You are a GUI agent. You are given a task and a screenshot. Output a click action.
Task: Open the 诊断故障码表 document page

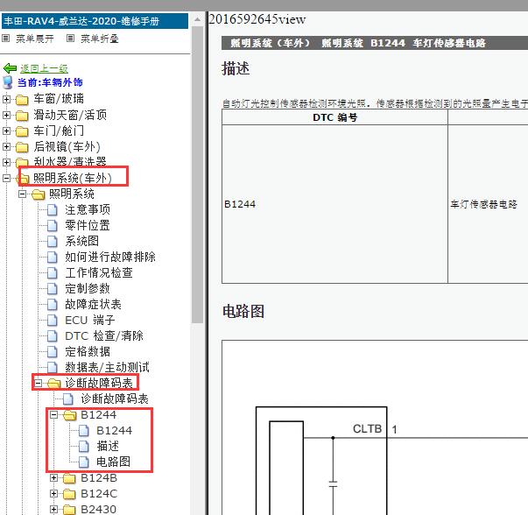coord(115,399)
